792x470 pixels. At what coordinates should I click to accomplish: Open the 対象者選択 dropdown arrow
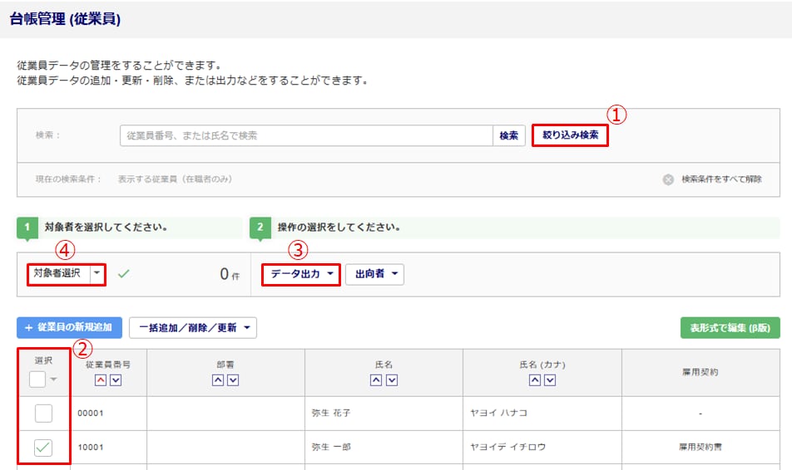[x=97, y=273]
